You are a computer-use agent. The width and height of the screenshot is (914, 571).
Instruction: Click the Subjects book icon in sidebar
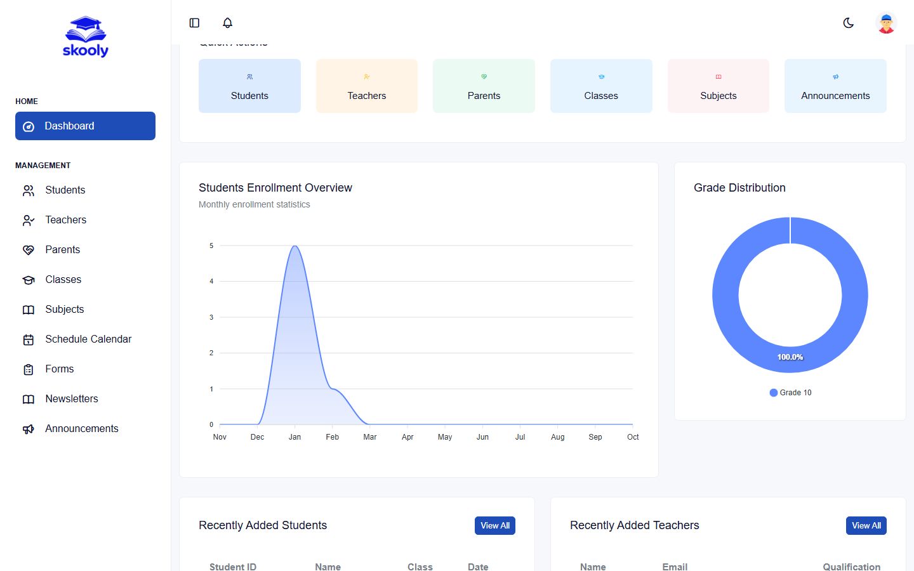tap(29, 310)
